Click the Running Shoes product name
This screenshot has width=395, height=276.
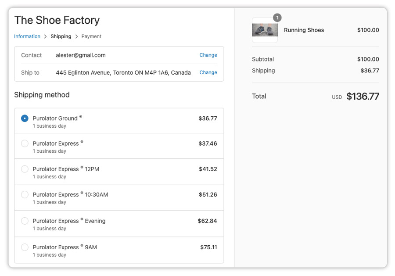coord(304,30)
